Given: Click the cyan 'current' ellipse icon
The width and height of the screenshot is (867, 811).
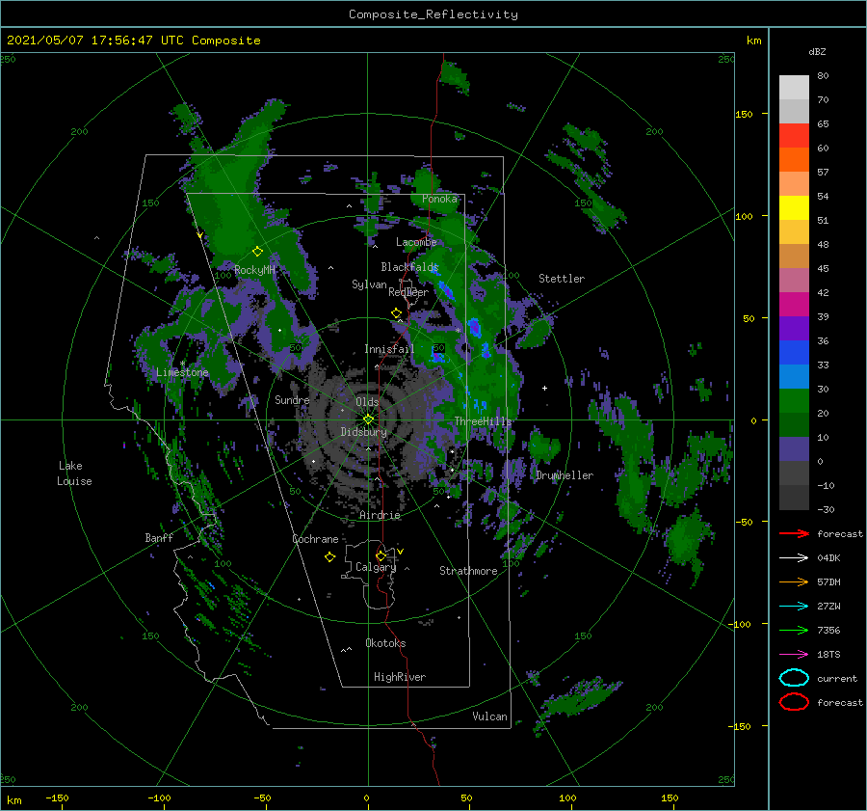Looking at the screenshot, I should pos(794,678).
